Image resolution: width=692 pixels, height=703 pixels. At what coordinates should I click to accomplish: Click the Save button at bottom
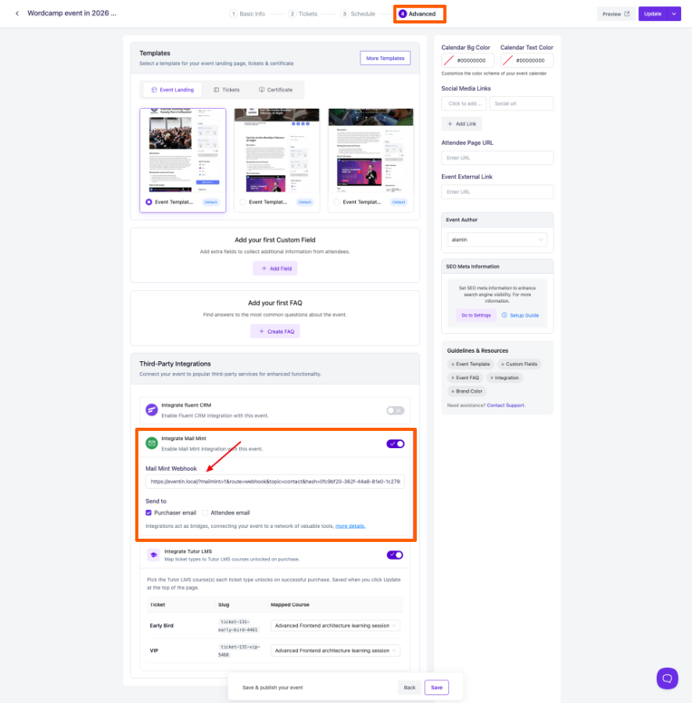click(x=436, y=688)
